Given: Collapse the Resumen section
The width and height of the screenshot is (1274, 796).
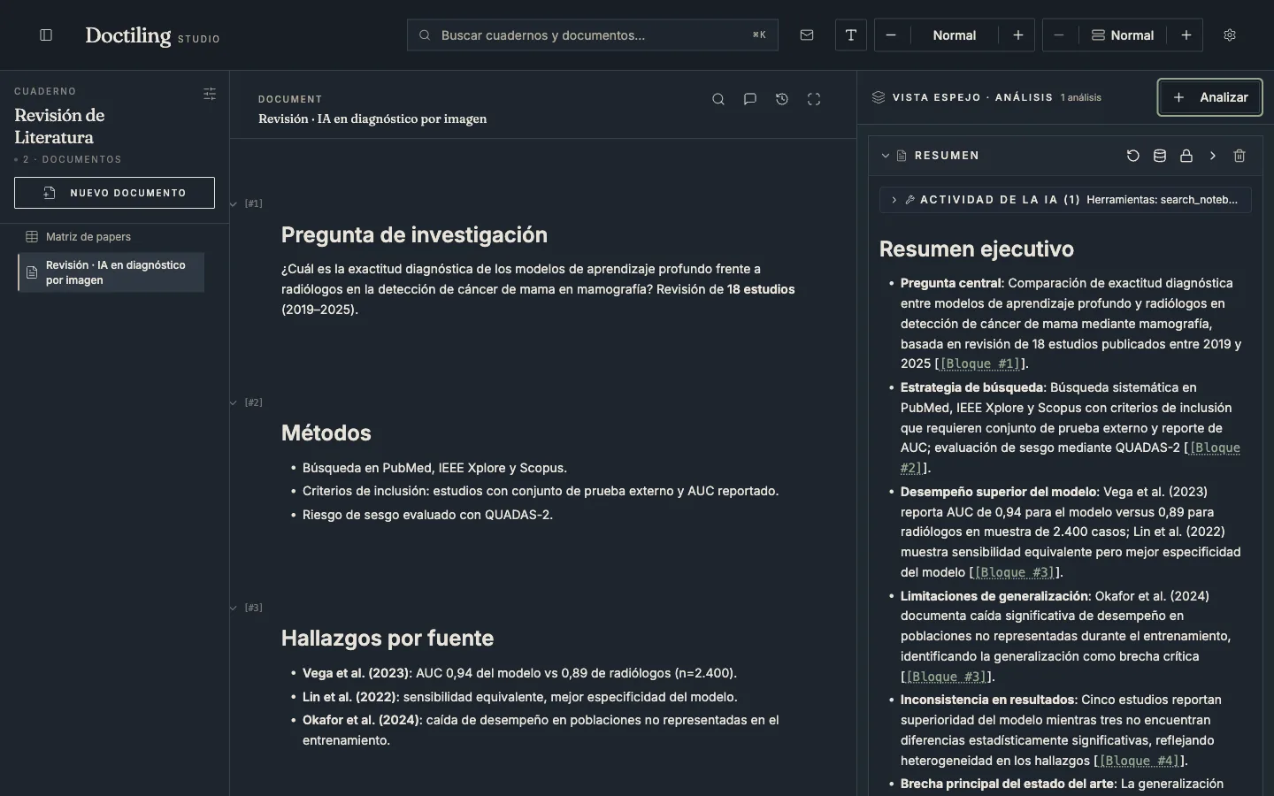Looking at the screenshot, I should (x=885, y=156).
